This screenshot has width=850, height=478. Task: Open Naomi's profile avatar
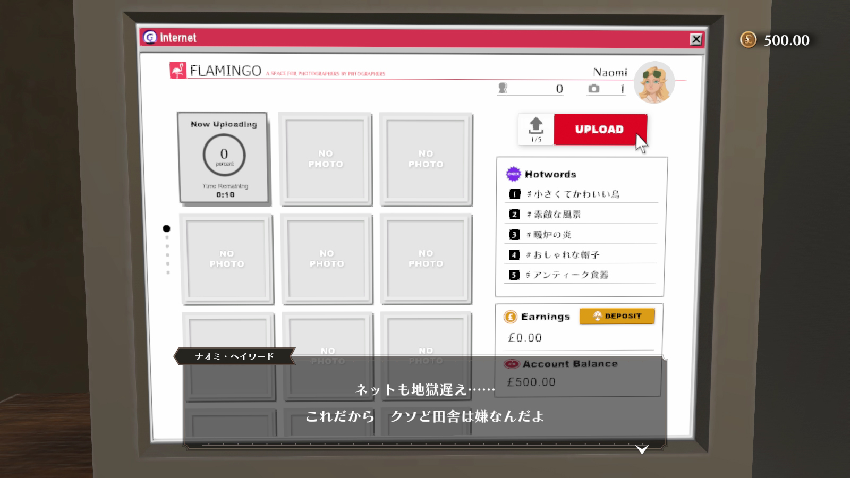click(x=654, y=82)
